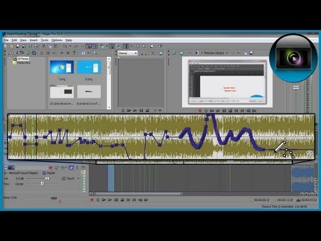Open the Touch automation mode dropdown arrow
Screen dimensions: 321x241
(78, 179)
